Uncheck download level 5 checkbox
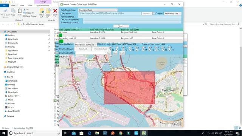This screenshot has width=242, height=136. tap(143, 48)
